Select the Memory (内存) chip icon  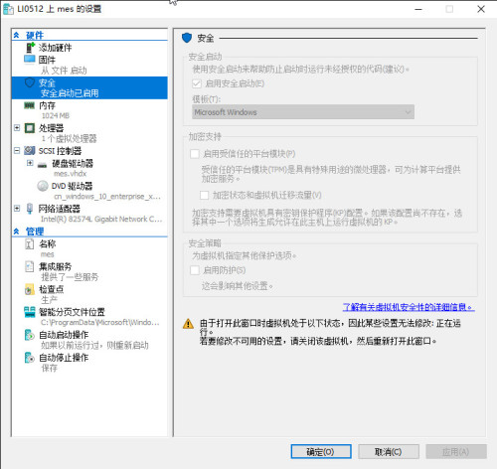coord(30,105)
